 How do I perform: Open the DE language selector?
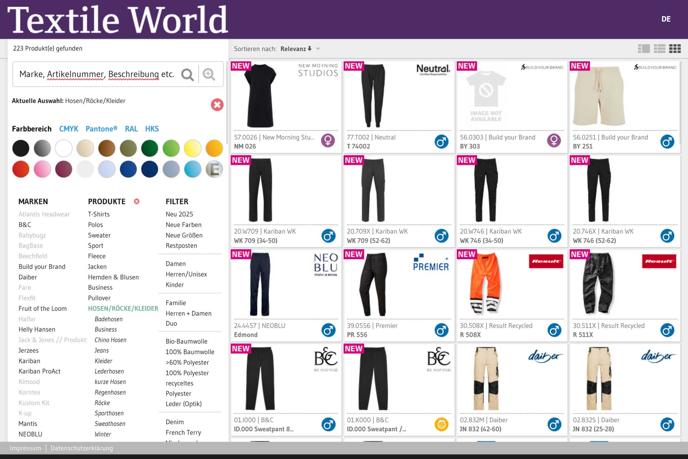[x=666, y=19]
